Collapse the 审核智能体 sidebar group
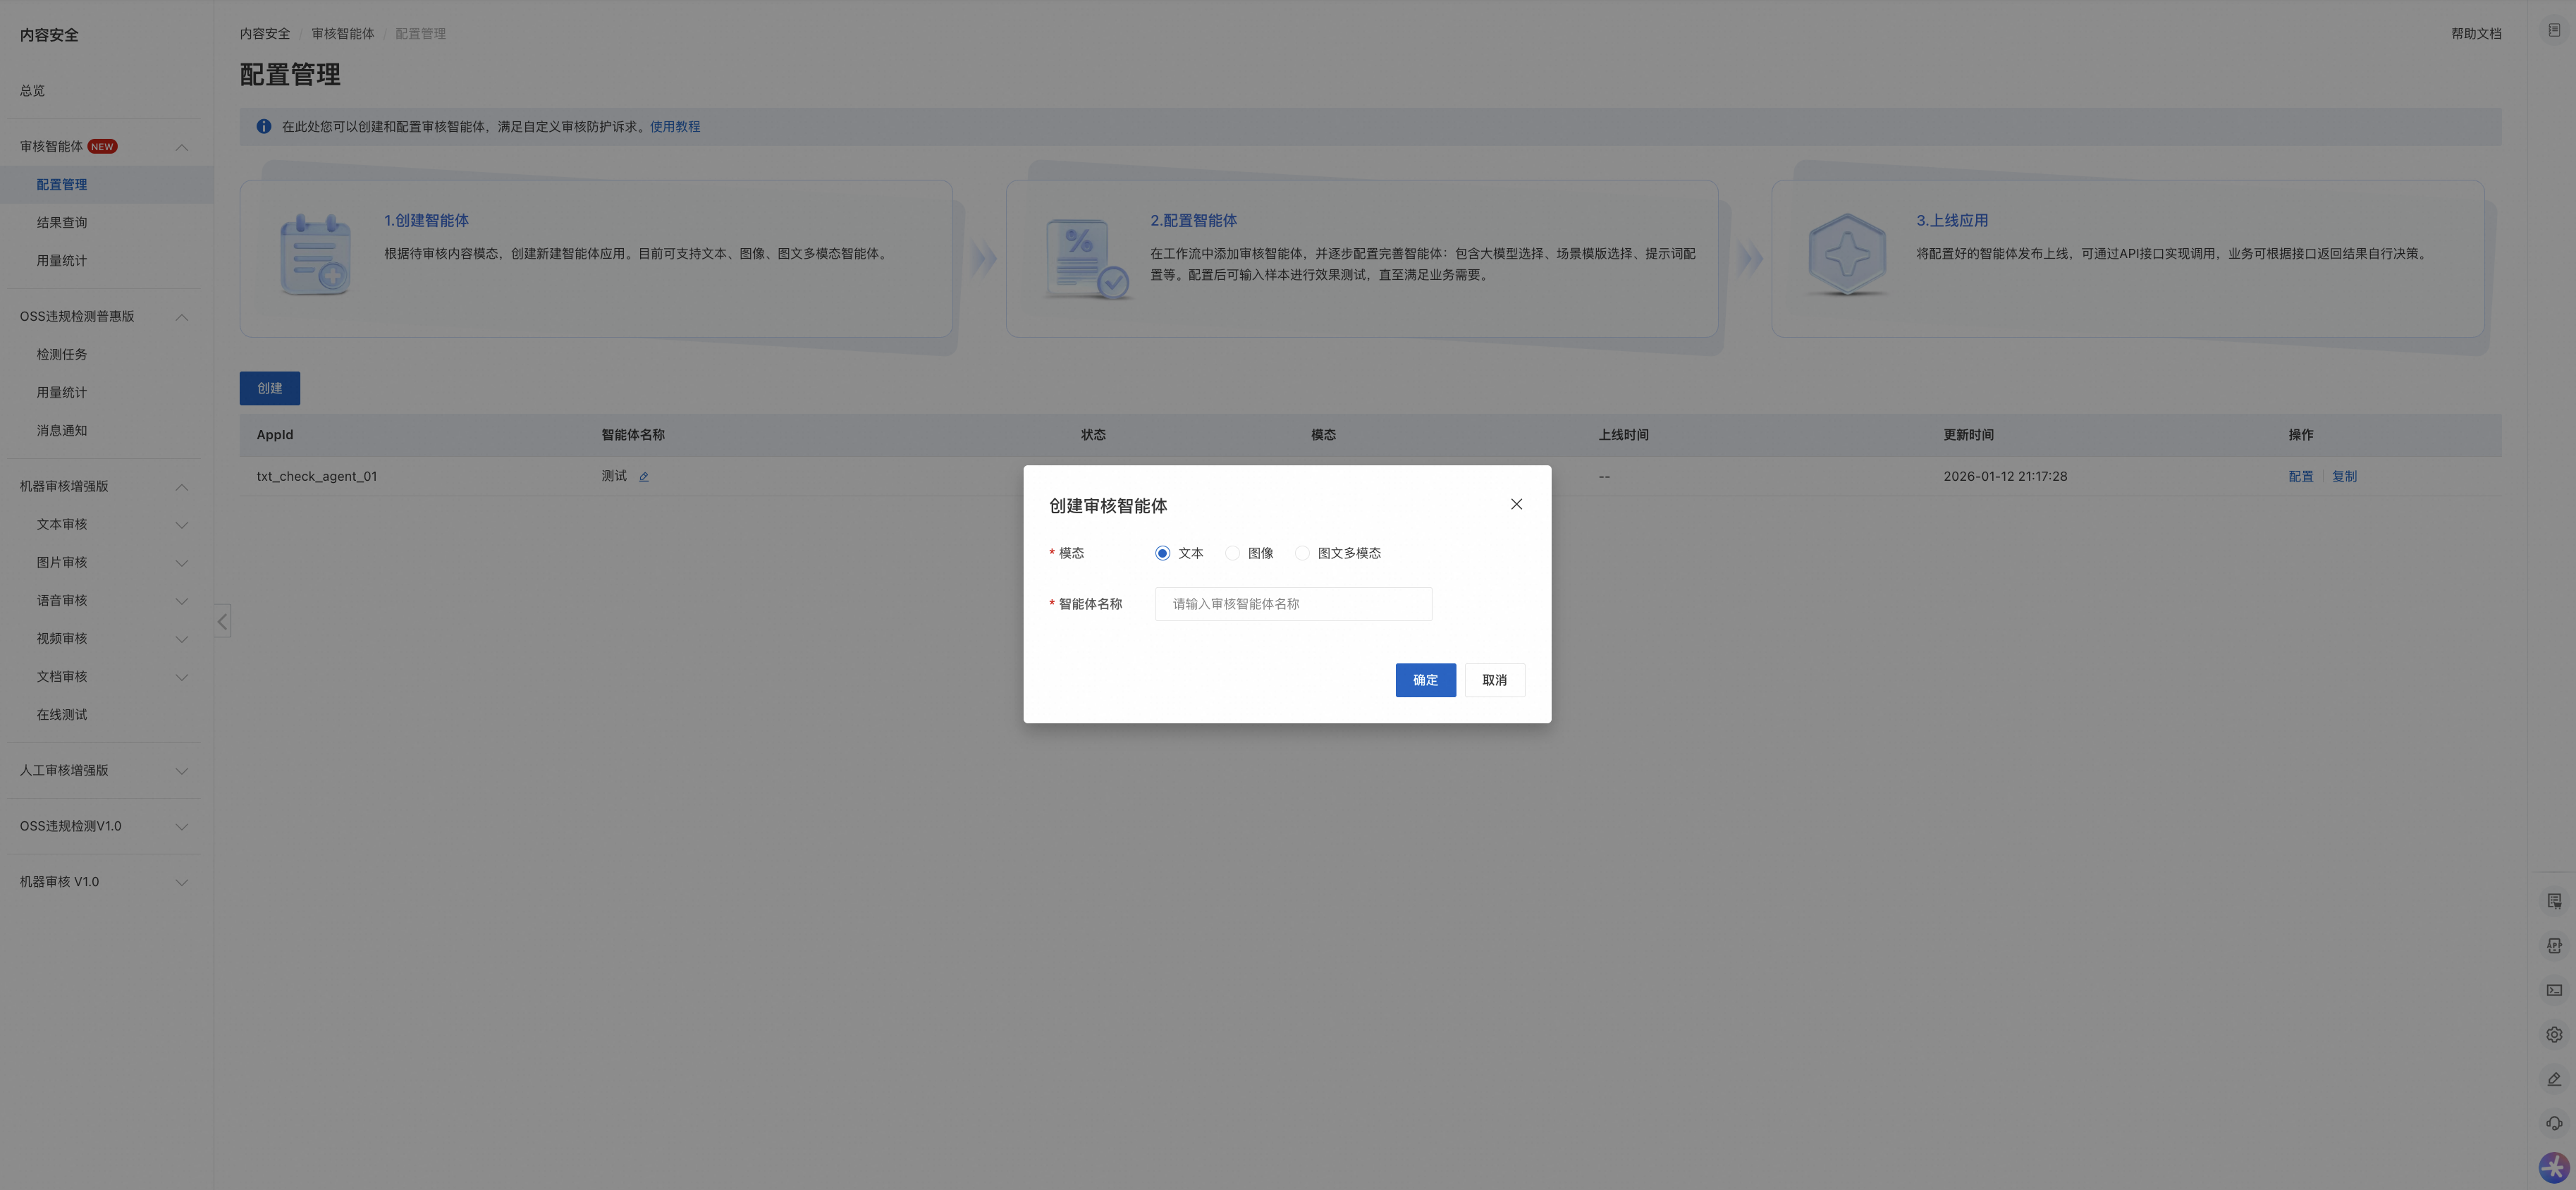Screen dimensions: 2576x1190 pyautogui.click(x=182, y=147)
